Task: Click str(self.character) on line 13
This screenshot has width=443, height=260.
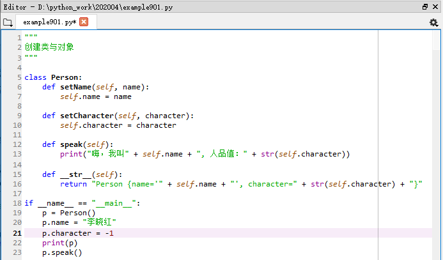Action: point(303,154)
